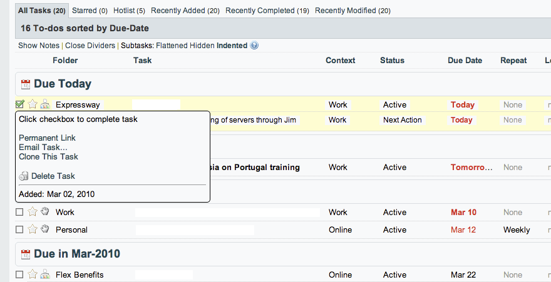The height and width of the screenshot is (282, 551).
Task: Click the hand icon on Personal task
Action: 45,229
